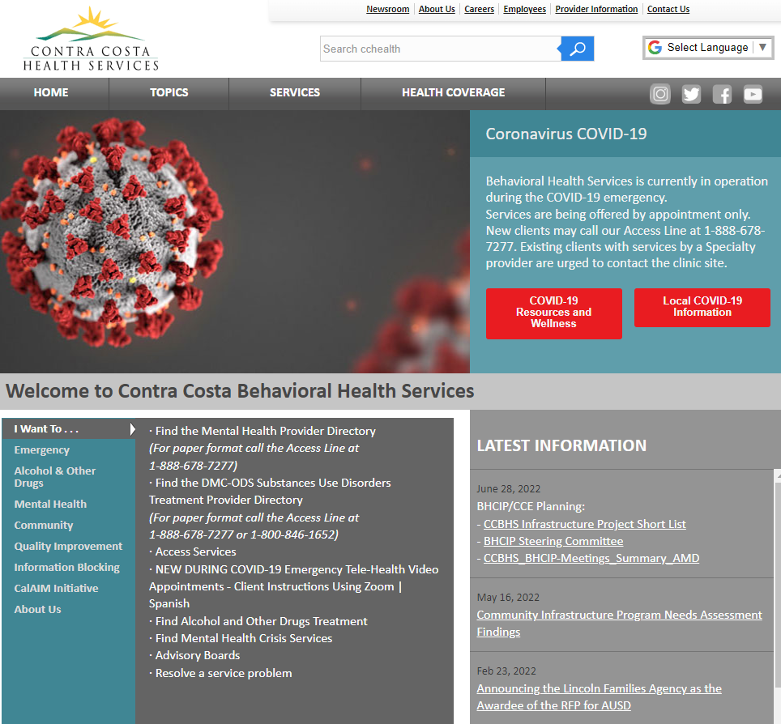
Task: Select the Alcohol & Other Drugs tab
Action: 55,476
